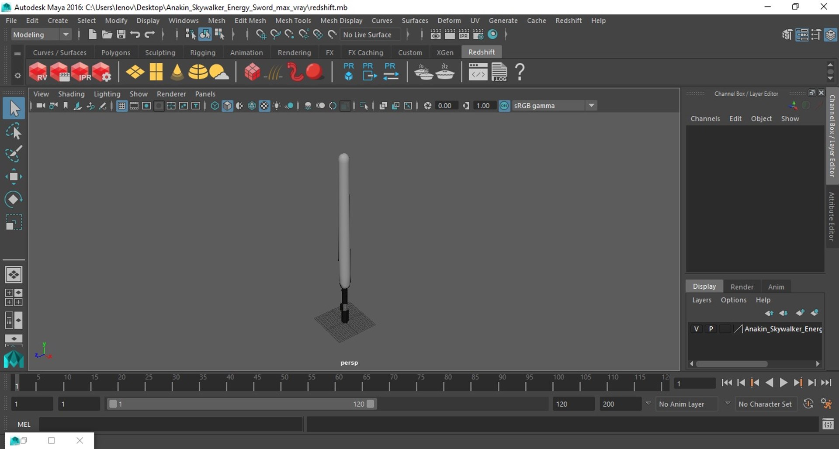The height and width of the screenshot is (449, 839).
Task: Toggle smooth shade all in viewport
Action: point(227,106)
